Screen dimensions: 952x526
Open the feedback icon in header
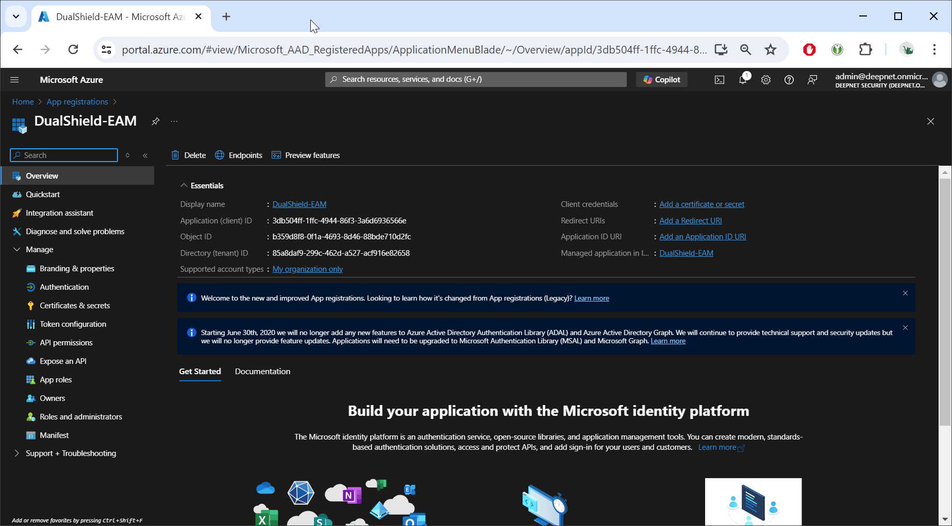point(812,80)
